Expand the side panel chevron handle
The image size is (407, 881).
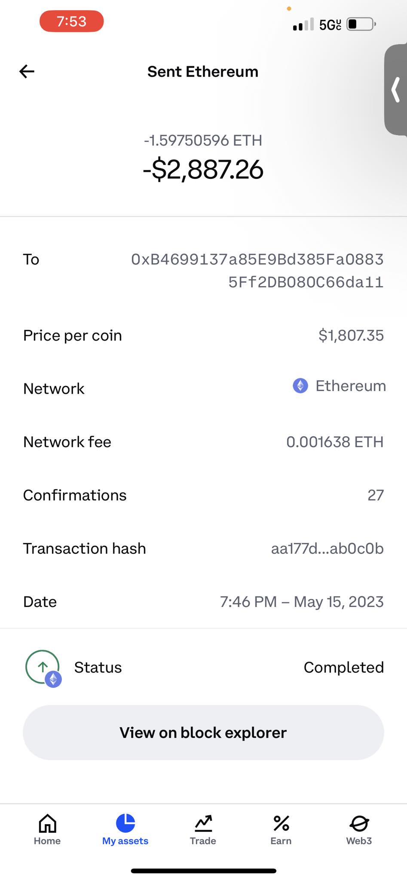(x=396, y=89)
